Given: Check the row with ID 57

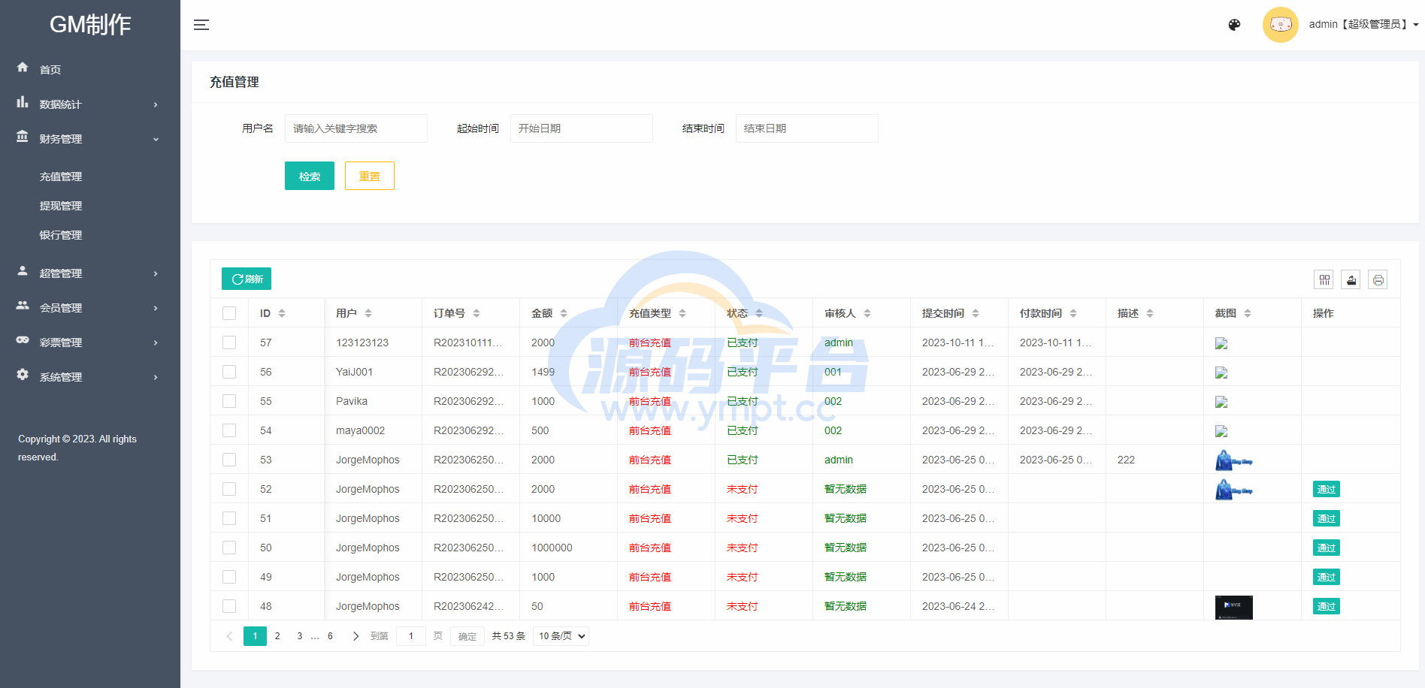Looking at the screenshot, I should click(229, 342).
